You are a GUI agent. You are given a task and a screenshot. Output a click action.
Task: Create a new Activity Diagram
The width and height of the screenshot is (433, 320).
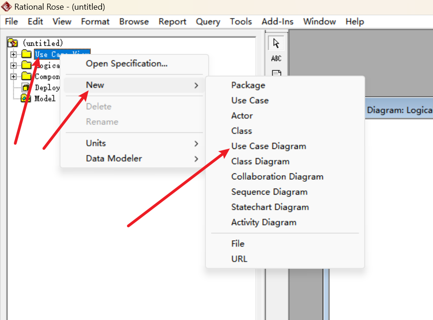[x=285, y=222]
